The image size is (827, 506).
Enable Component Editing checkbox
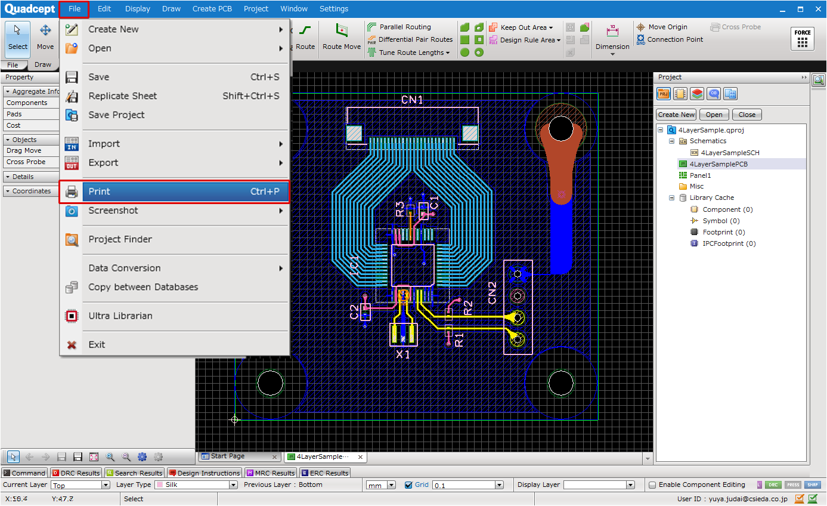[x=652, y=485]
